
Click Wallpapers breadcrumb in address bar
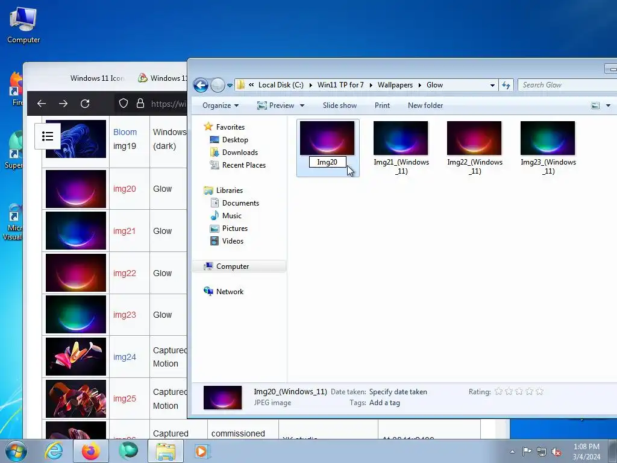(x=395, y=85)
